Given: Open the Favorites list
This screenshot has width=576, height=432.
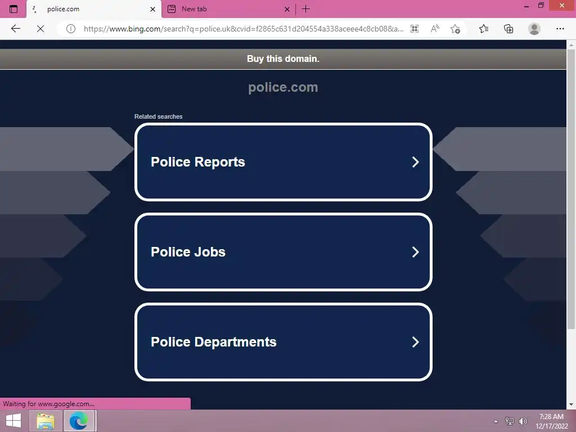Looking at the screenshot, I should click(x=484, y=29).
